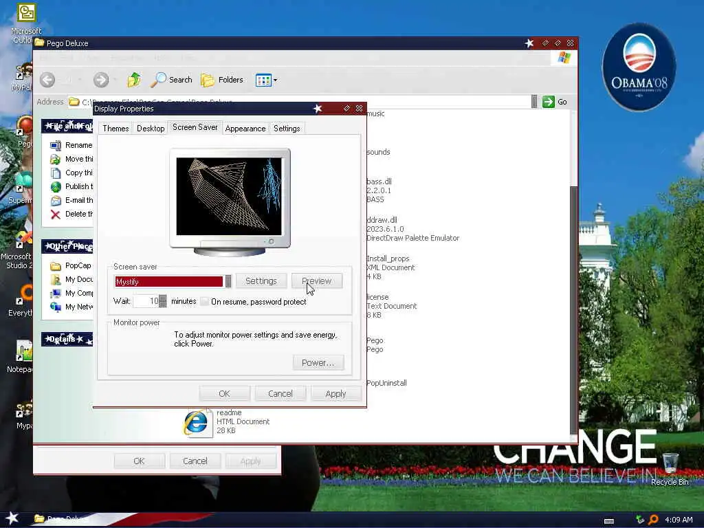Click the star button on Pego Deluxe title bar
The image size is (704, 528).
(529, 43)
